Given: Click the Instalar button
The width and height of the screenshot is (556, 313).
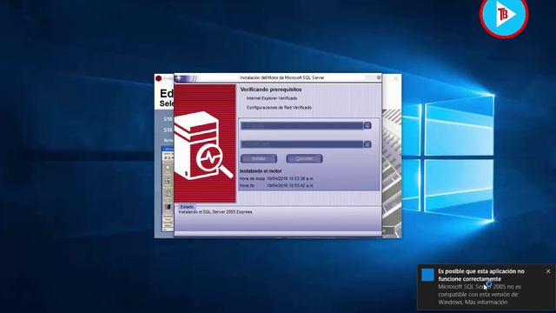Looking at the screenshot, I should [x=259, y=158].
